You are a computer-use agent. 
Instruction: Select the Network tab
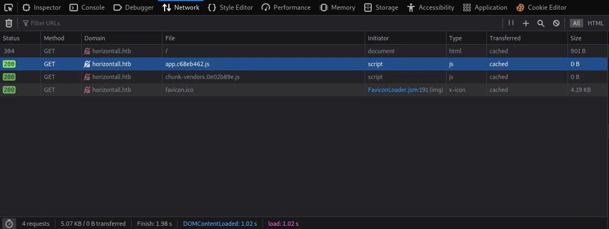point(181,8)
